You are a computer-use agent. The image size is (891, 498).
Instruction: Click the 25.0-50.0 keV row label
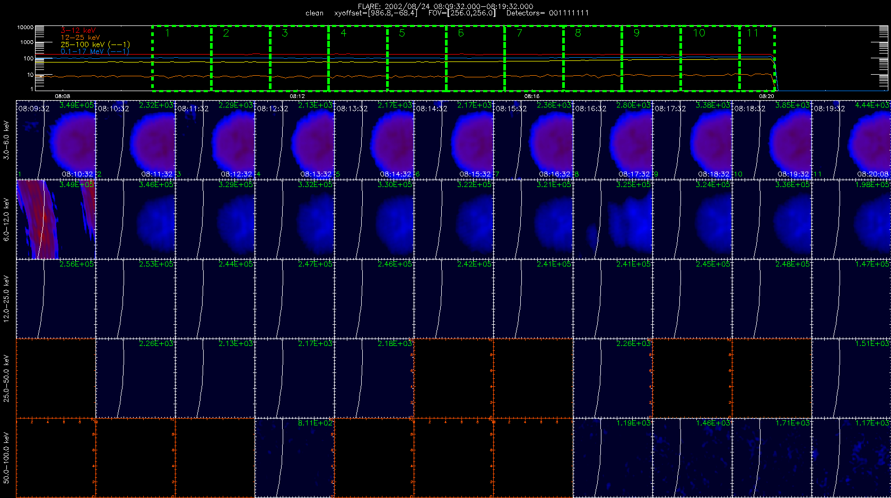click(x=6, y=378)
